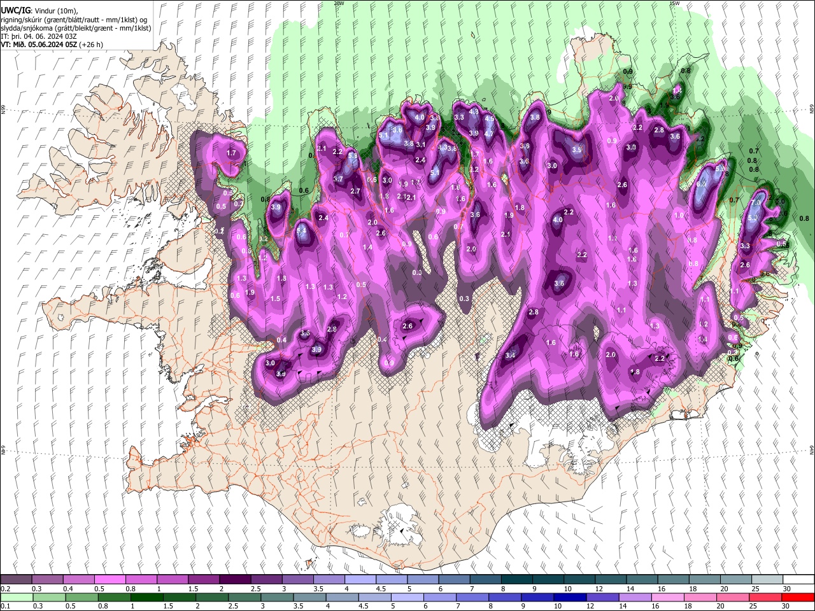Click the palest green 0.1–0.3 swatch in lower legend row
The image size is (815, 611).
[17, 597]
